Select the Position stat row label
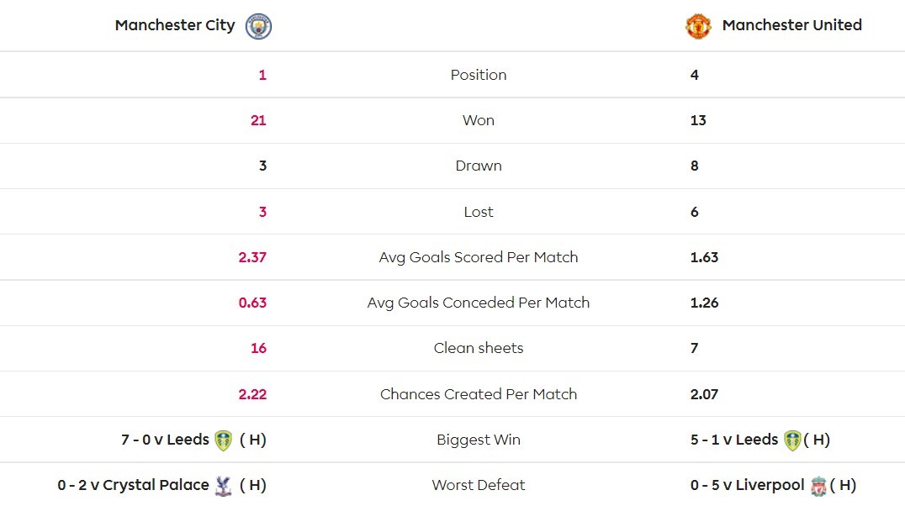This screenshot has height=506, width=905. (x=479, y=75)
